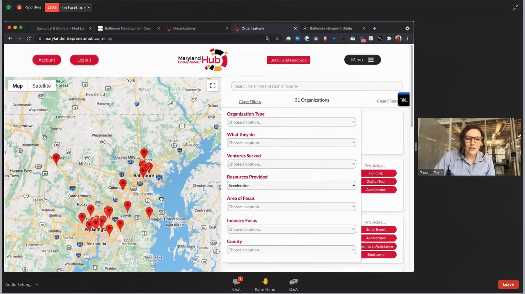Switch map to Satellite view
This screenshot has width=525, height=294.
[x=41, y=86]
